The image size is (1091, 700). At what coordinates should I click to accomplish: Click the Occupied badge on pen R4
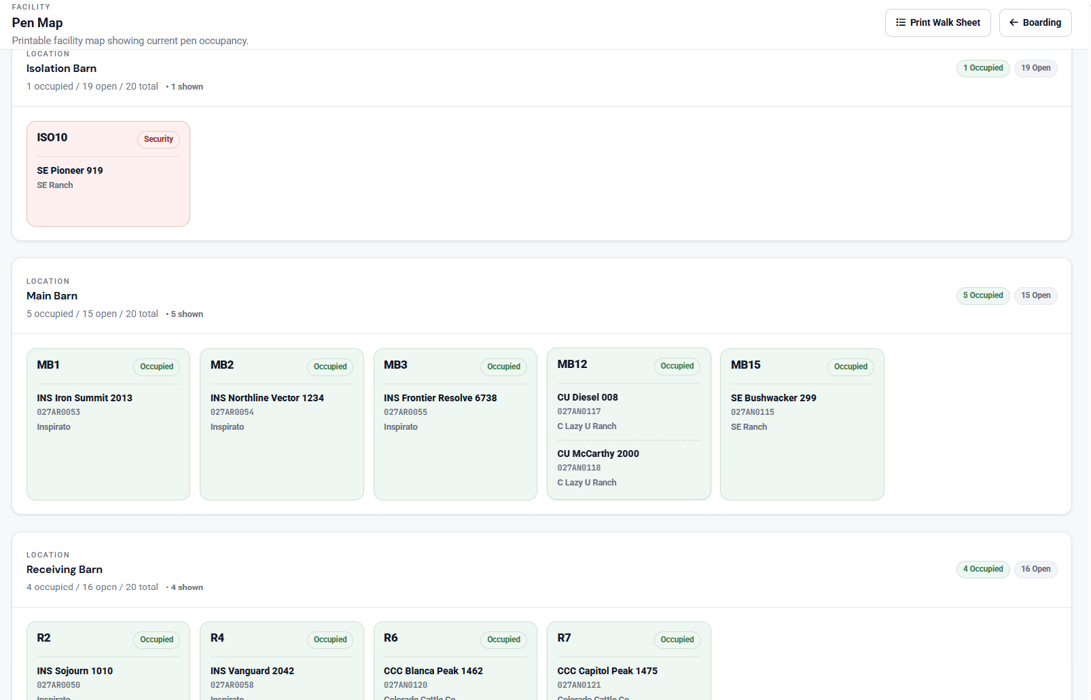[330, 640]
